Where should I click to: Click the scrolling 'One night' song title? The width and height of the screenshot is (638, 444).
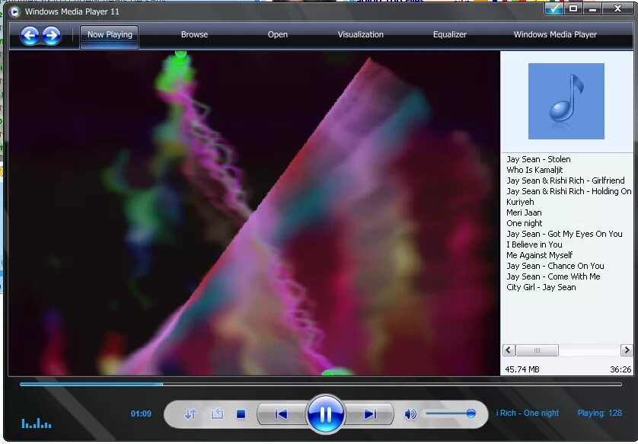(x=528, y=413)
